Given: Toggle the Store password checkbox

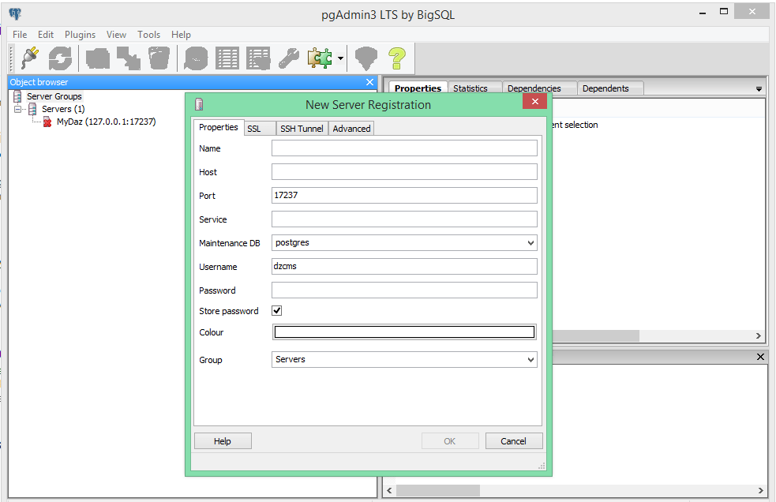Looking at the screenshot, I should click(x=277, y=311).
